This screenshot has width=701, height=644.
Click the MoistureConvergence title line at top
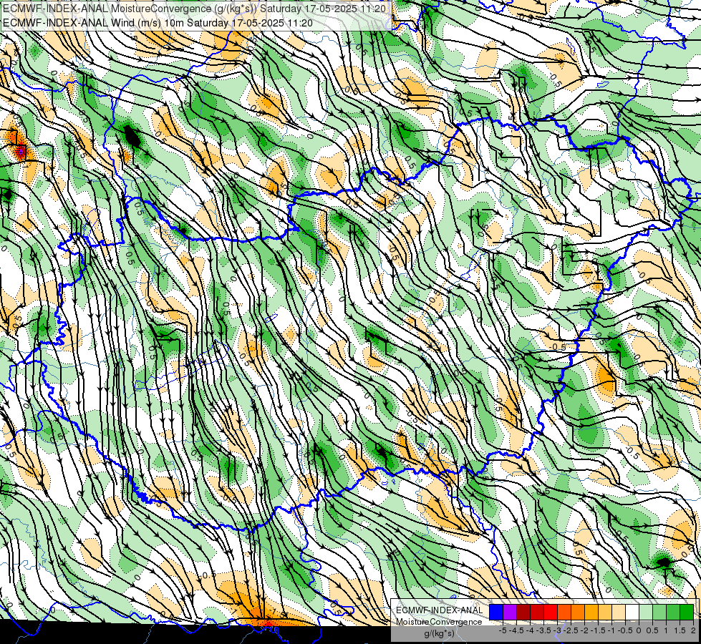(195, 9)
